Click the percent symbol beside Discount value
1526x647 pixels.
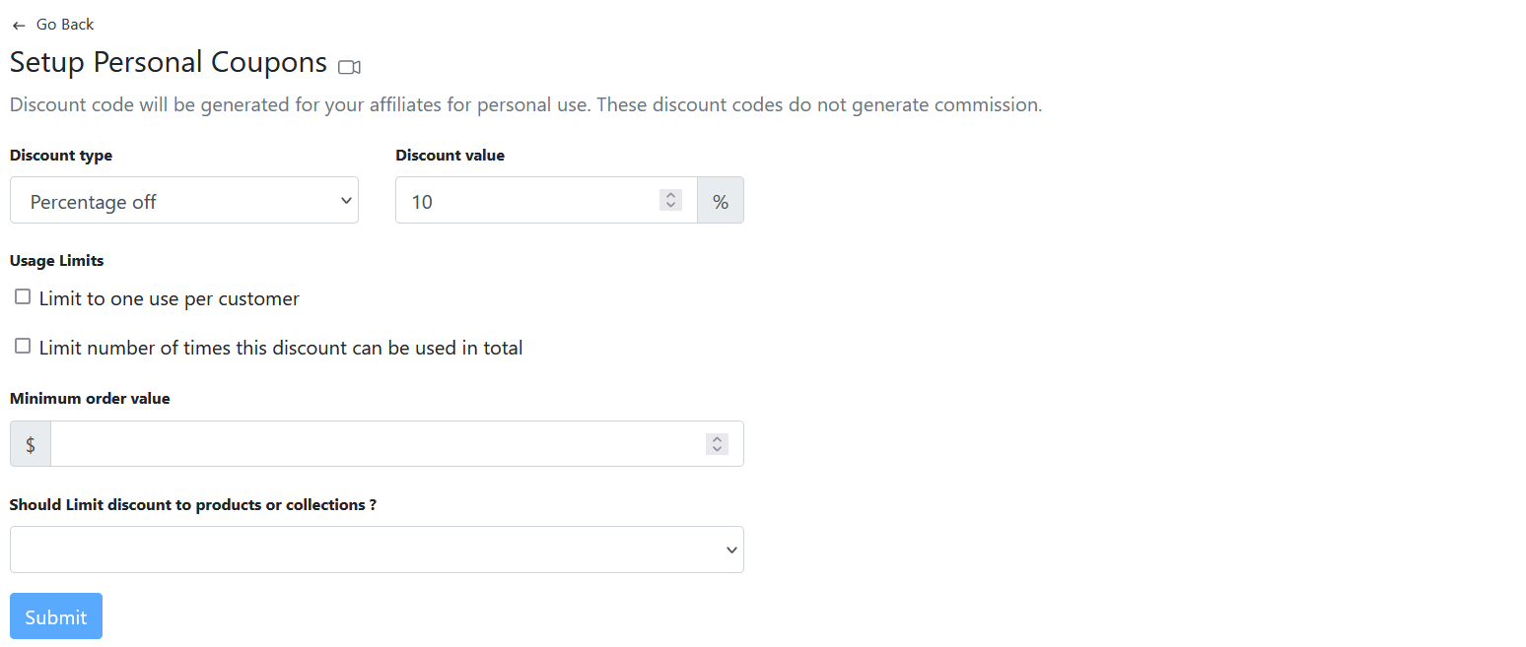point(721,201)
